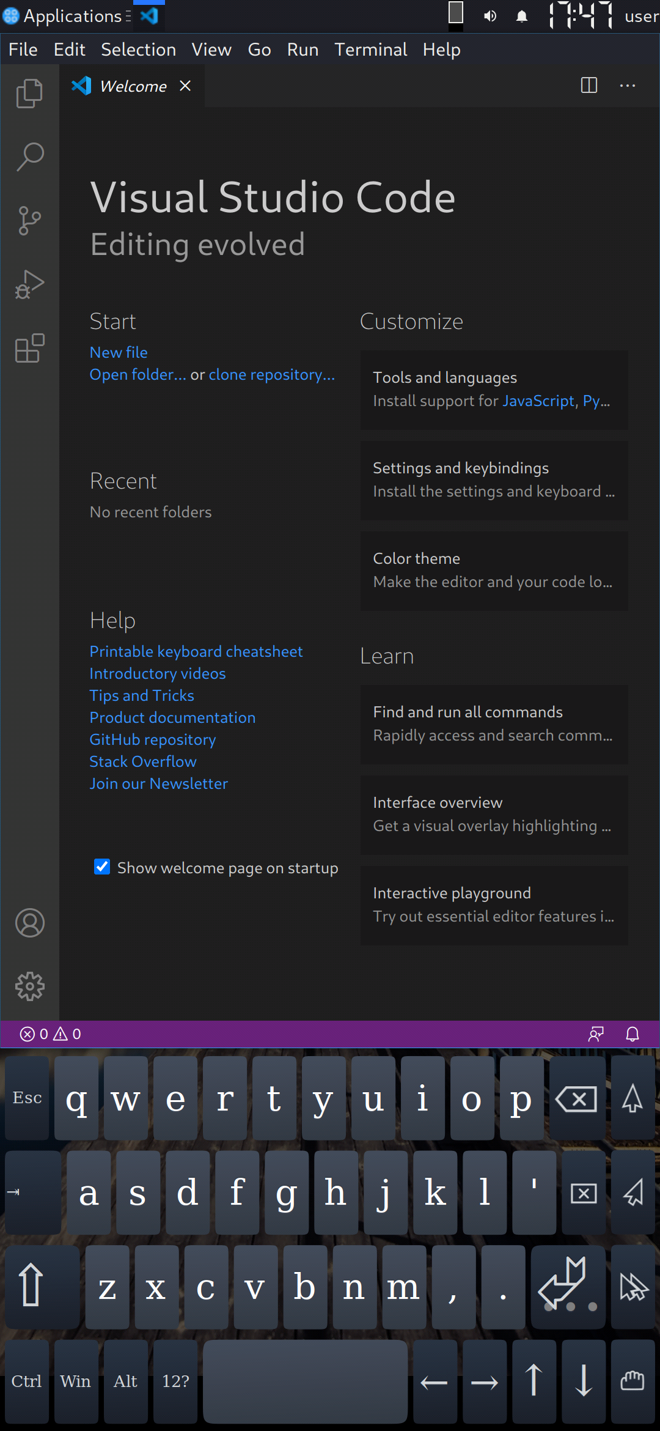
Task: Open the Go menu
Action: coord(260,50)
